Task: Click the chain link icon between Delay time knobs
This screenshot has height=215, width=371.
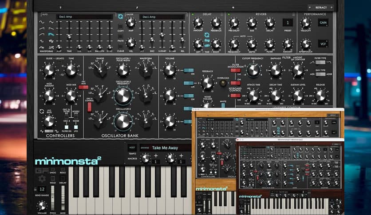Action: [207, 45]
